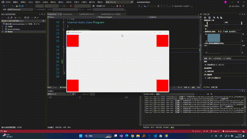This screenshot has height=139, width=247.
Task: Click the red Stop Debugging square icon
Action: coord(120,6)
